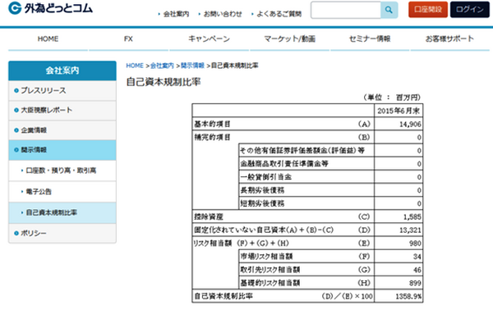The image size is (493, 310).
Task: Click the 控除資産 row label
Action: (209, 217)
